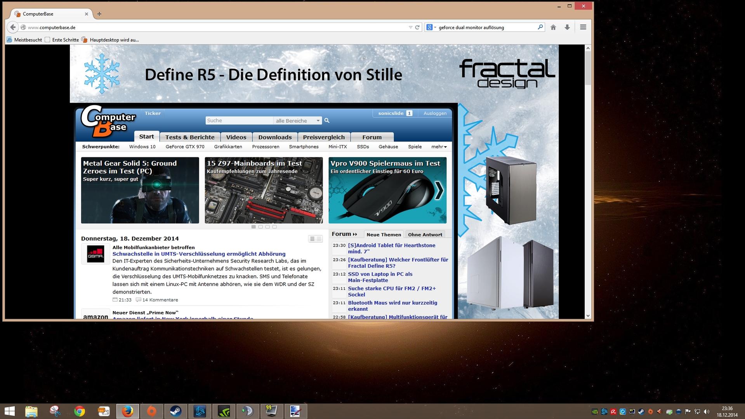This screenshot has height=419, width=745.
Task: Open the 'Meistbesucht' bookmark
Action: point(24,40)
